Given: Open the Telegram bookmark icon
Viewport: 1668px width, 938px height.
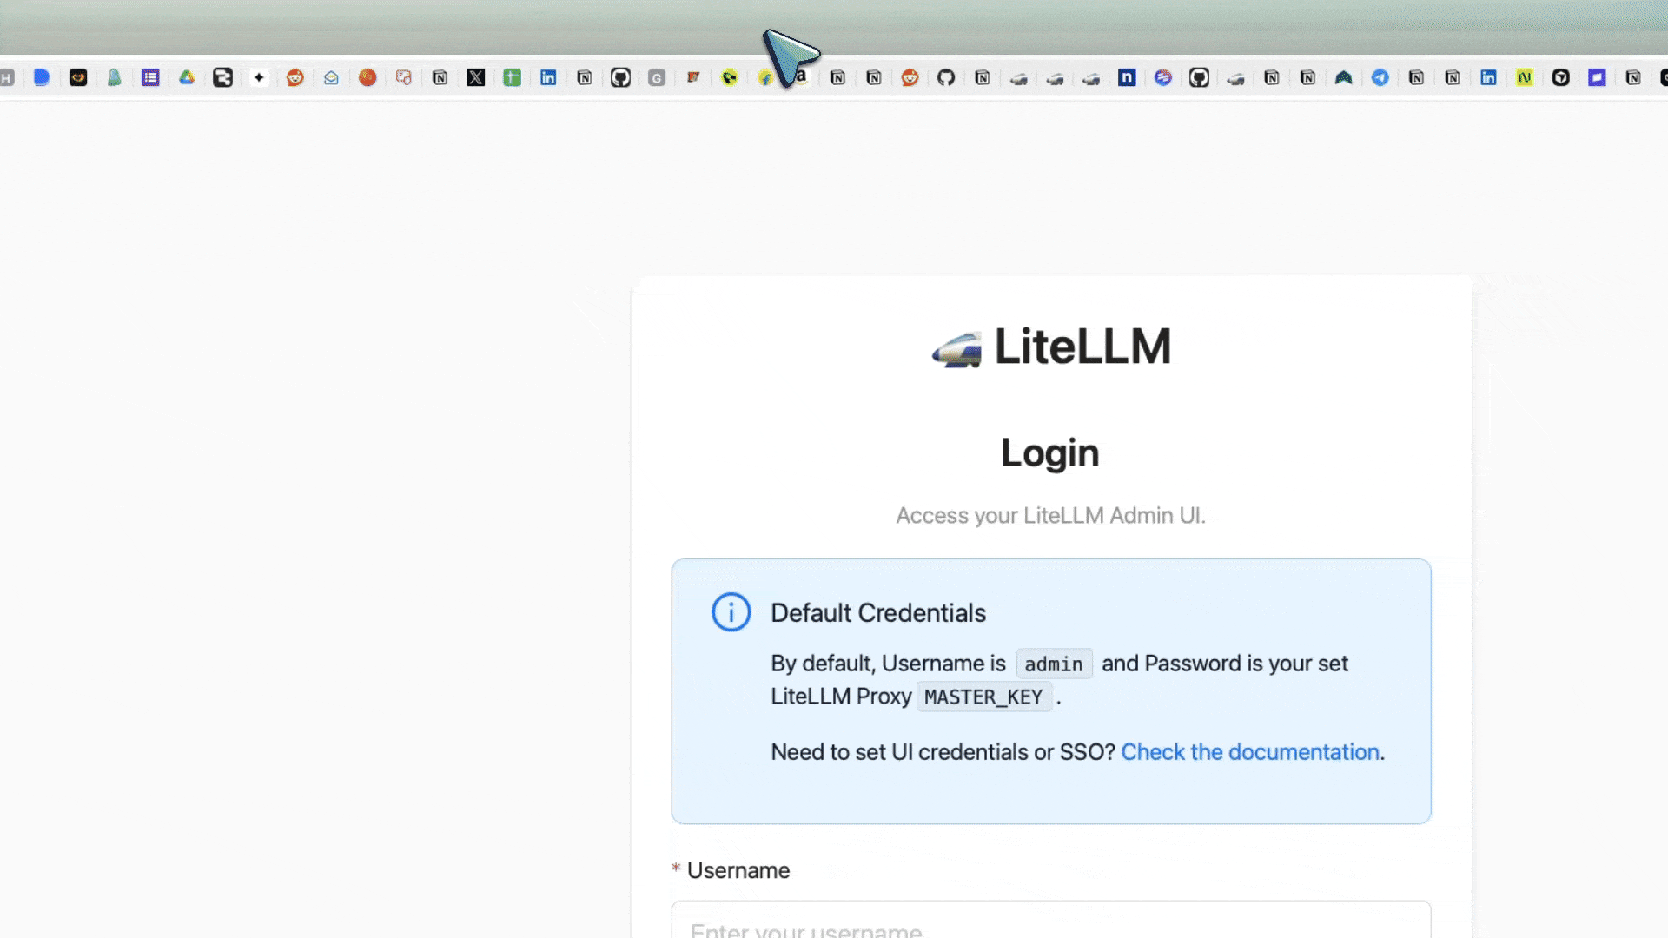Looking at the screenshot, I should pyautogui.click(x=1380, y=78).
